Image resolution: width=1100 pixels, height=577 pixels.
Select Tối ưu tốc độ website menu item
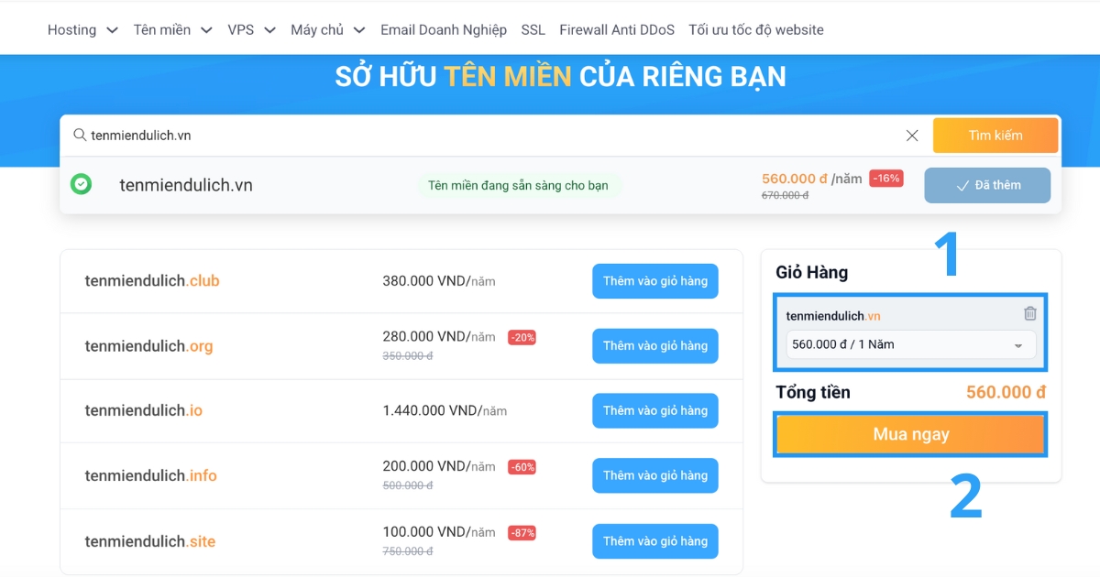pyautogui.click(x=752, y=29)
